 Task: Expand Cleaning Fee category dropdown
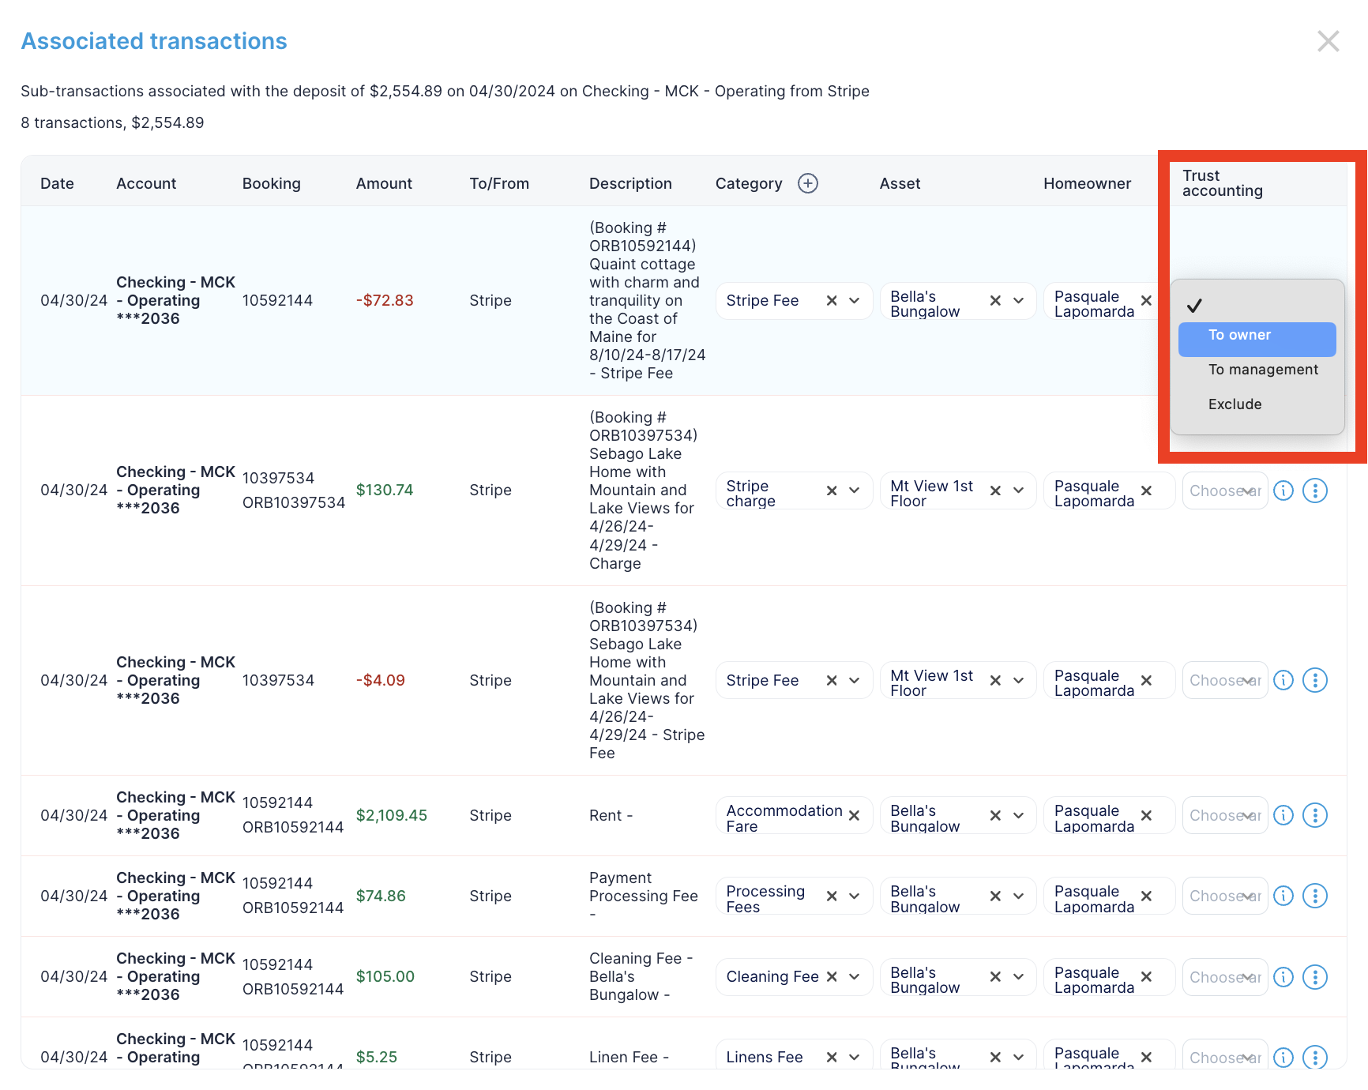click(855, 977)
